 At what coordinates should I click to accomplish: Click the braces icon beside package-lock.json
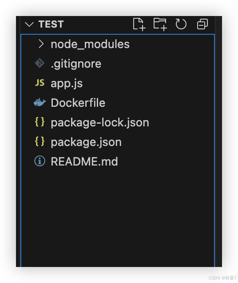[40, 122]
